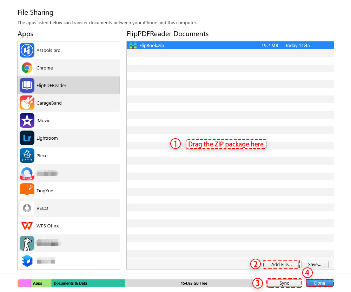The width and height of the screenshot is (351, 292).
Task: Select iMovie in the apps list
Action: (x=68, y=120)
